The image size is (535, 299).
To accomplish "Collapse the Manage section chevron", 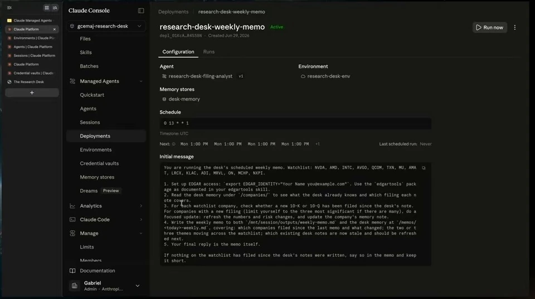I will click(141, 233).
